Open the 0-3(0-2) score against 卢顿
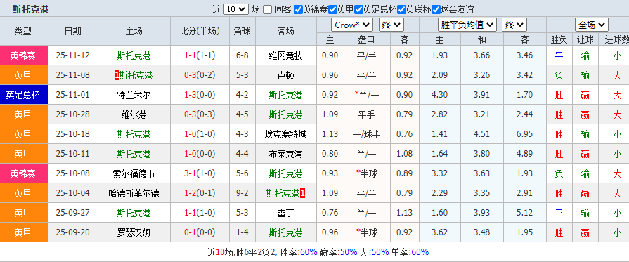The width and height of the screenshot is (629, 262). coord(200,75)
